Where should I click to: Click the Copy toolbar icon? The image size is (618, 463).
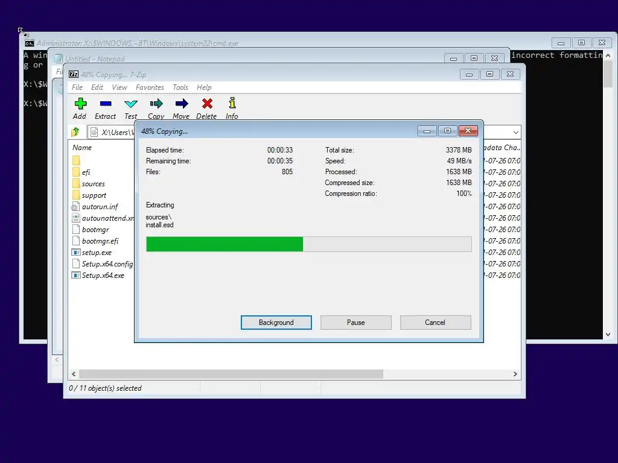(156, 104)
